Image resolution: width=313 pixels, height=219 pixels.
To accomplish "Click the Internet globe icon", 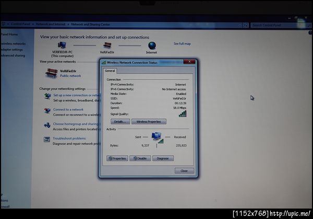I will pyautogui.click(x=152, y=45).
